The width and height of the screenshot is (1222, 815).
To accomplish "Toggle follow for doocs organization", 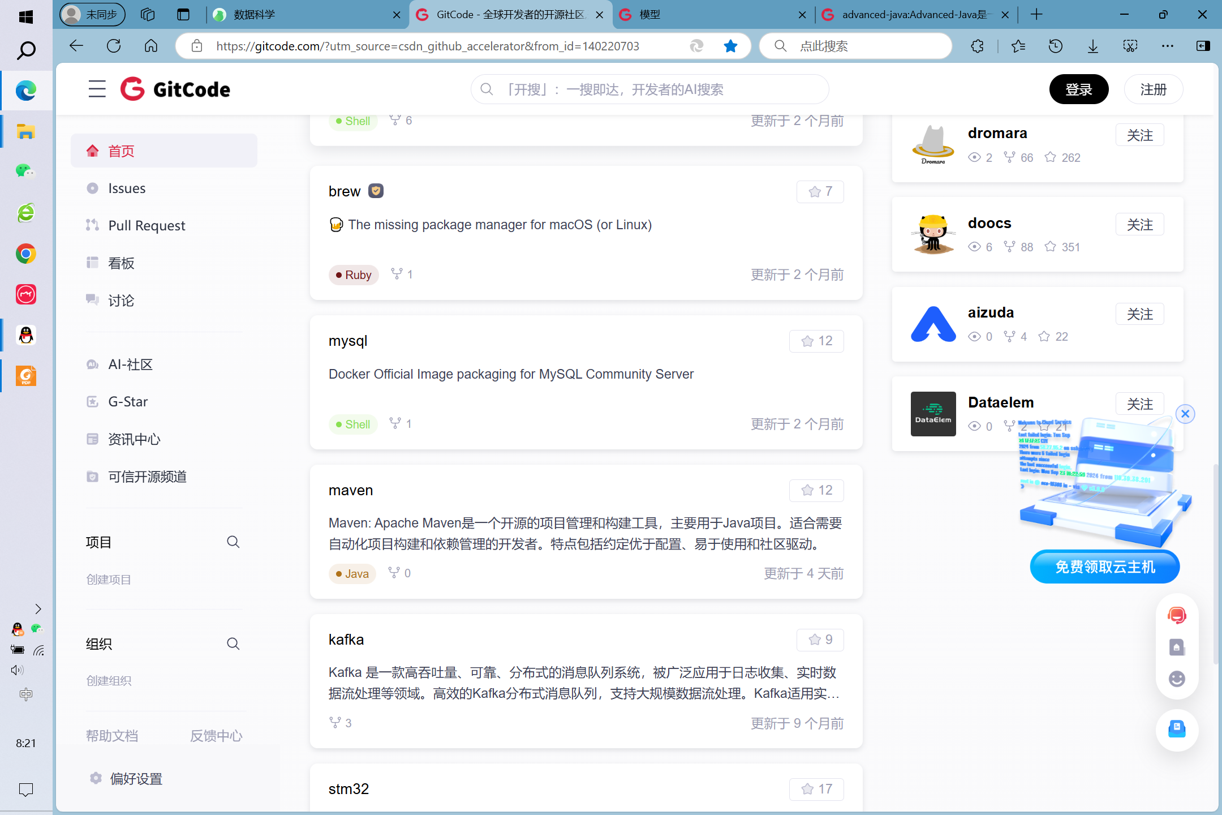I will (x=1139, y=225).
